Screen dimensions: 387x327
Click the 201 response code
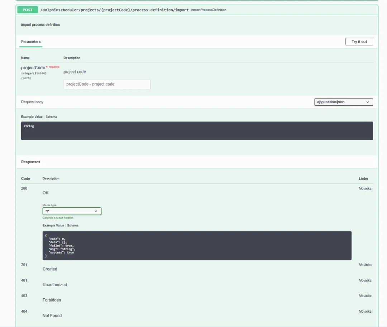pyautogui.click(x=24, y=265)
